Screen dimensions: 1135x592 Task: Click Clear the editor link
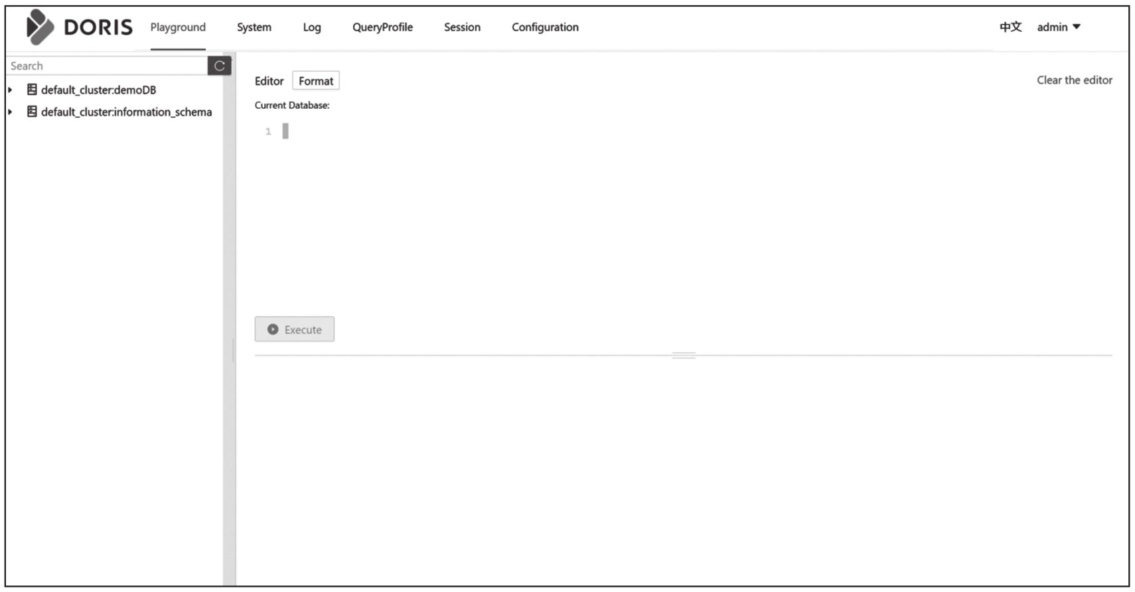pos(1075,80)
